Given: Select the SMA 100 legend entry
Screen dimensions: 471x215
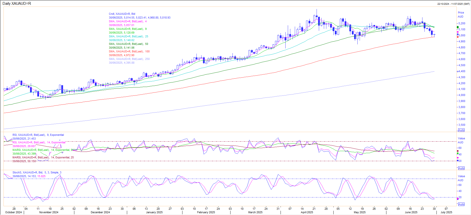Looking at the screenshot, I should (129, 51).
